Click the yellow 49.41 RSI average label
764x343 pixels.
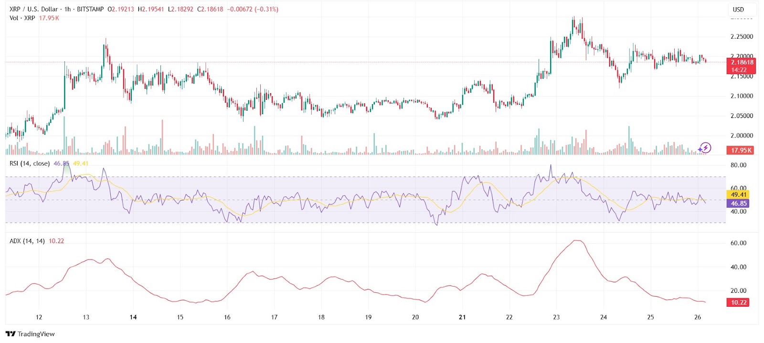click(x=739, y=194)
